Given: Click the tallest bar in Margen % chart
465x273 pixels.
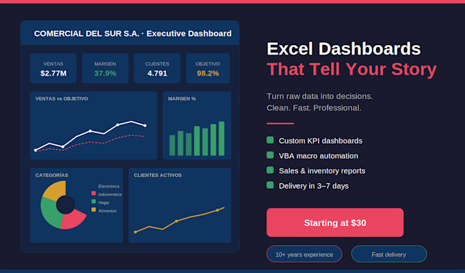Looking at the screenshot, I should point(222,139).
